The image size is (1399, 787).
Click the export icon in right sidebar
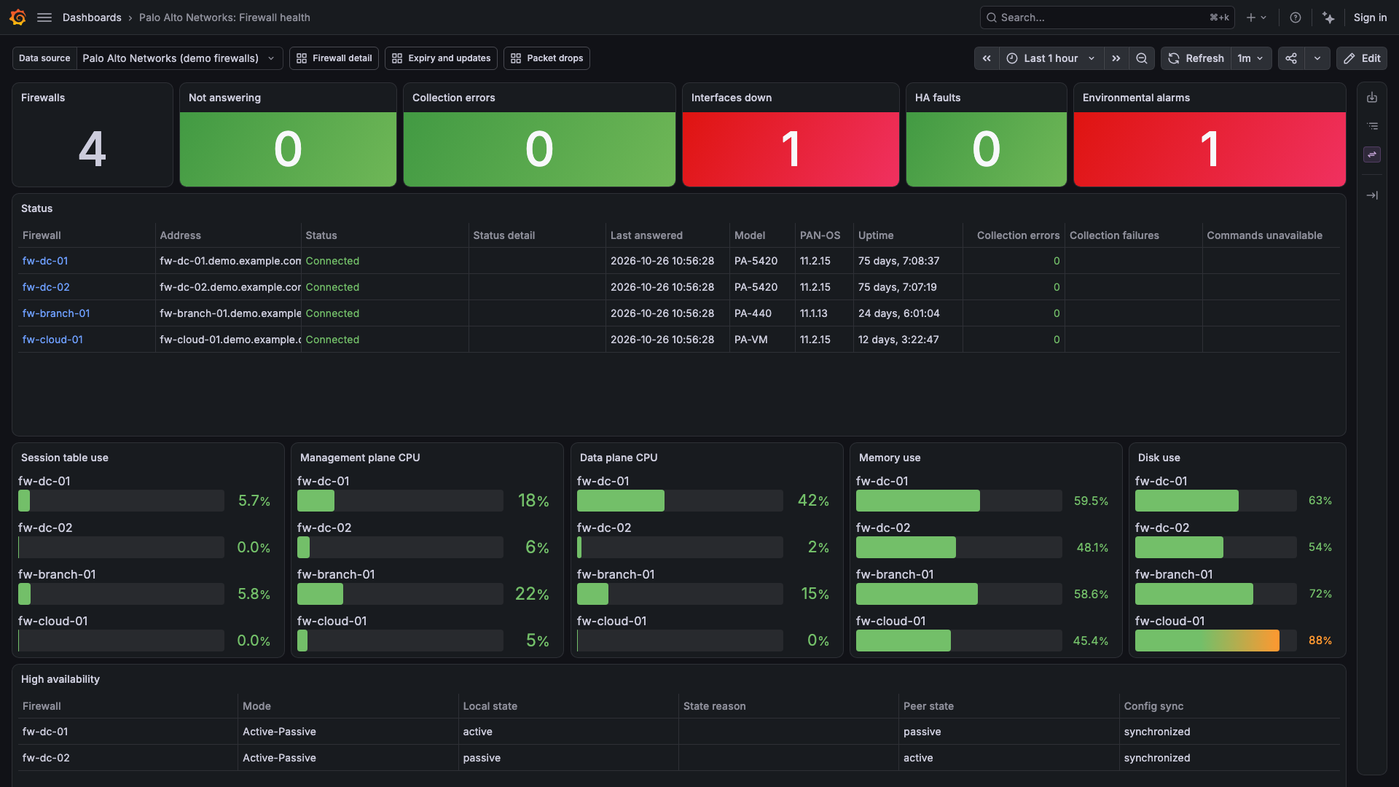click(1372, 98)
